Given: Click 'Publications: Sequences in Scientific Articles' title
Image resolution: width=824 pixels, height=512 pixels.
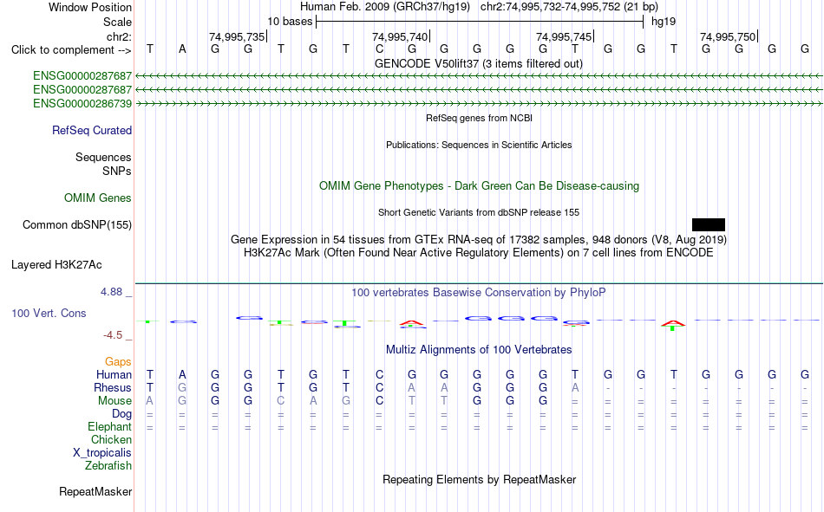Looking at the screenshot, I should tap(479, 145).
